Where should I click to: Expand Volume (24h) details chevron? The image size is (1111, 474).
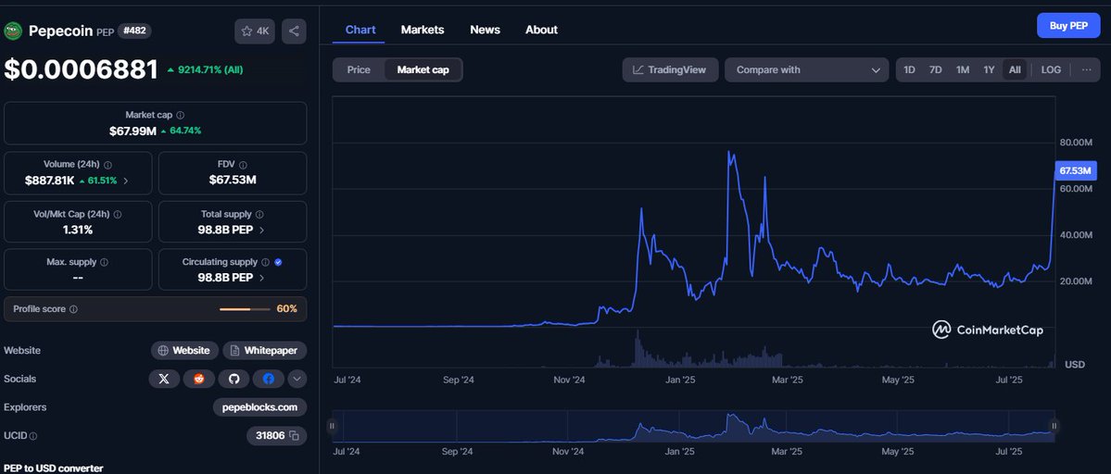[125, 181]
